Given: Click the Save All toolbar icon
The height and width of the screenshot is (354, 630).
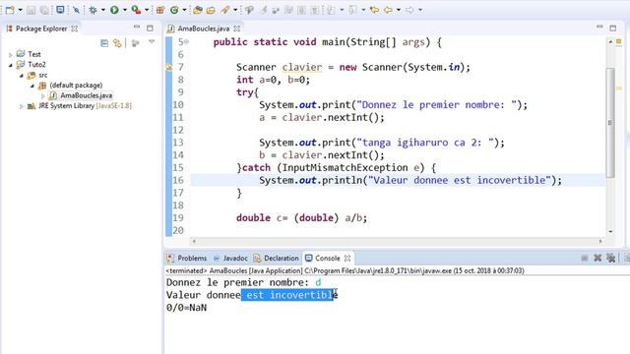Looking at the screenshot, I should click(x=44, y=10).
